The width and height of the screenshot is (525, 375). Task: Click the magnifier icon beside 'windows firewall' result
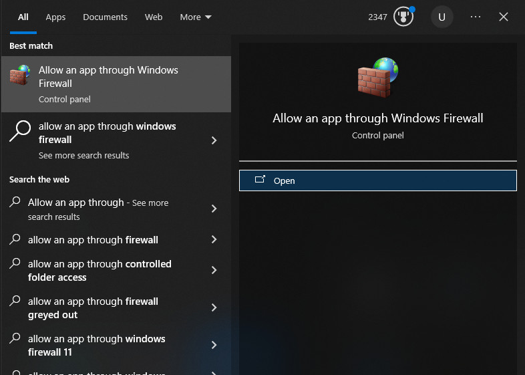[x=21, y=132]
